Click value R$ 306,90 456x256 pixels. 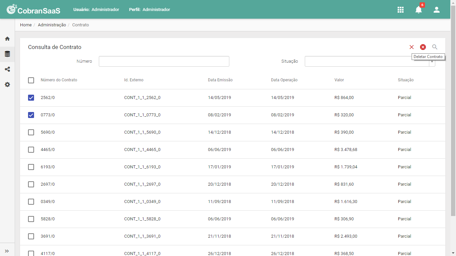point(344,219)
